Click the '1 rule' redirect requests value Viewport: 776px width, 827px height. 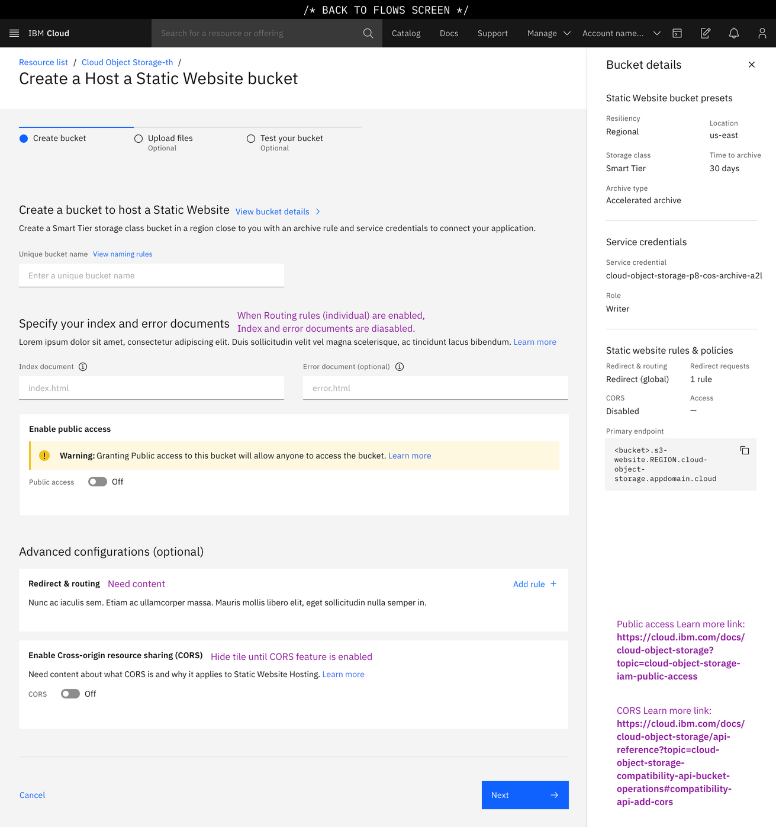pyautogui.click(x=701, y=379)
